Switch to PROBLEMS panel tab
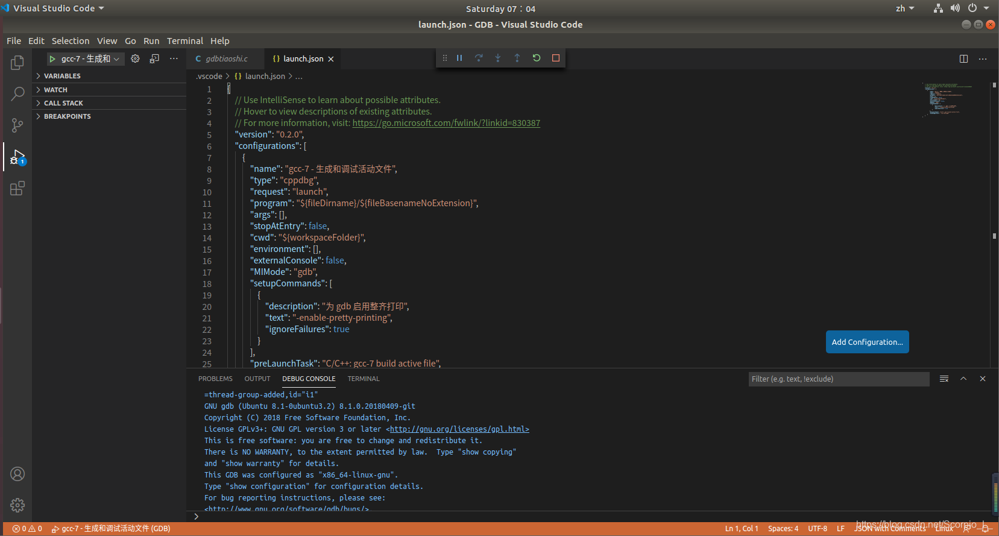Image resolution: width=999 pixels, height=536 pixels. pos(215,379)
